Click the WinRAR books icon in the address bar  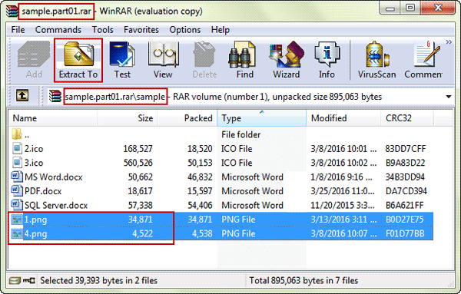click(55, 96)
